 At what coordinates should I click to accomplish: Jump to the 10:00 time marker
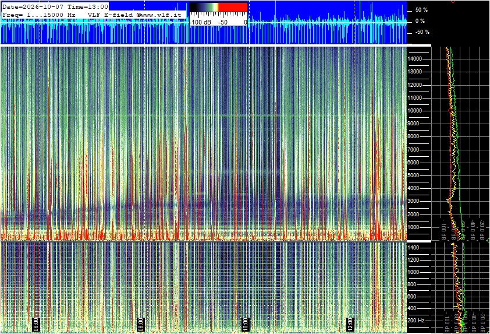coord(246,325)
